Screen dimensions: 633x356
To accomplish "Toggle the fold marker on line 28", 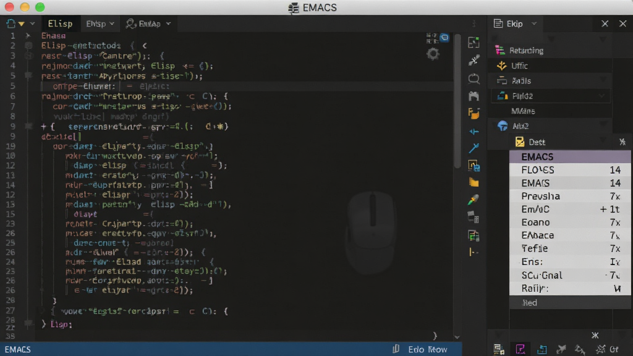I will [x=28, y=323].
